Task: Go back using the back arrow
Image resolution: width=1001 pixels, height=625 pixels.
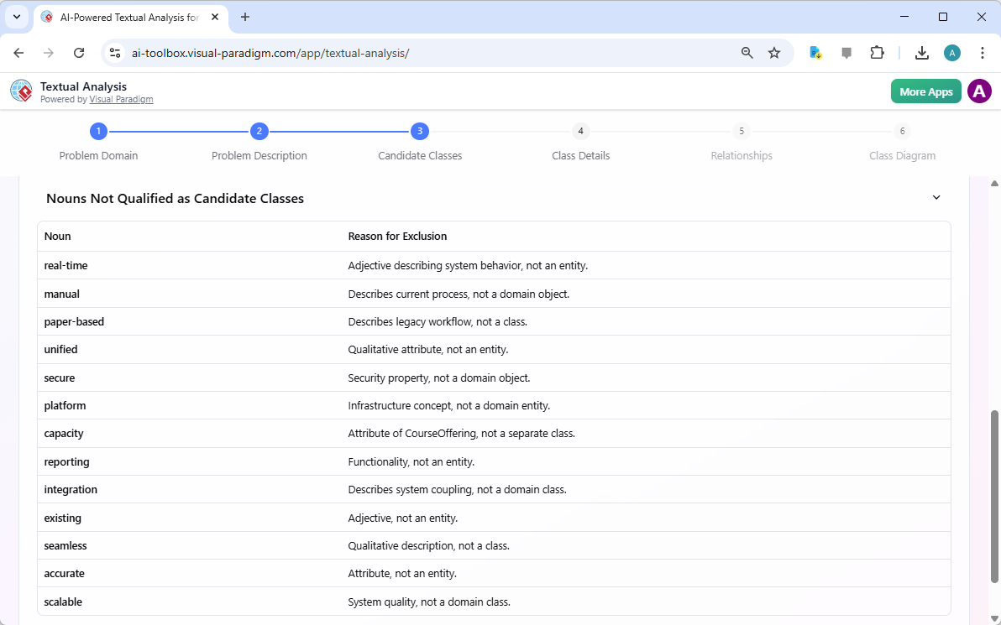Action: pyautogui.click(x=18, y=52)
